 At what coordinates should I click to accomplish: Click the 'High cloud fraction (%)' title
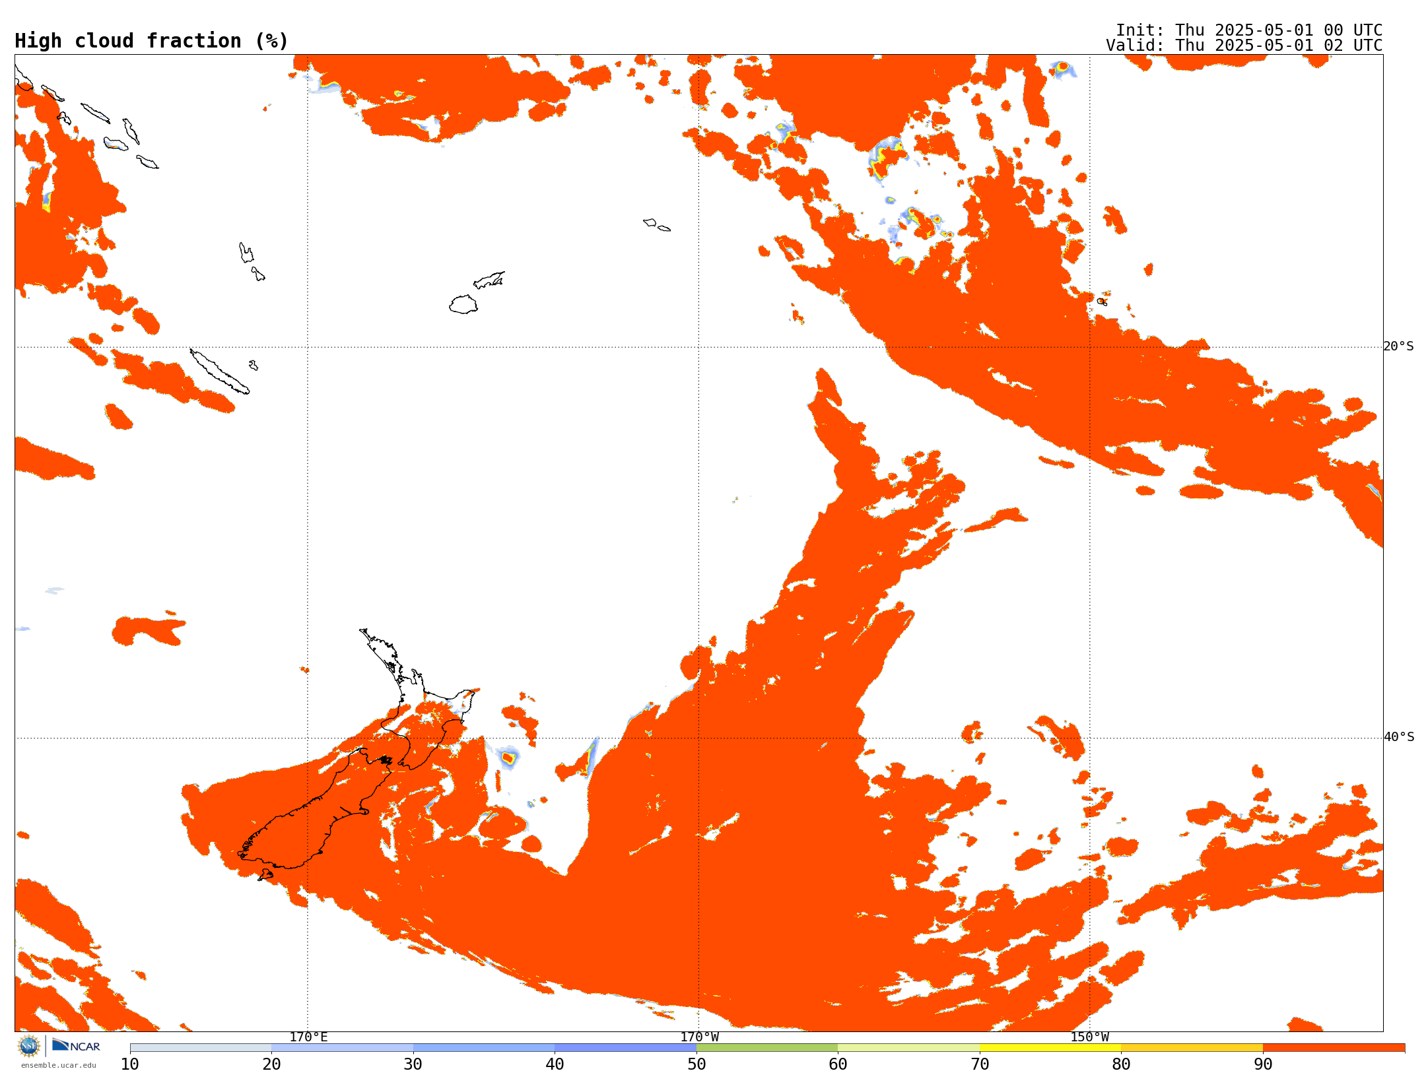click(152, 41)
